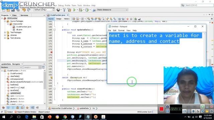Expand the Test Packages node
The image size is (214, 120).
[5, 32]
